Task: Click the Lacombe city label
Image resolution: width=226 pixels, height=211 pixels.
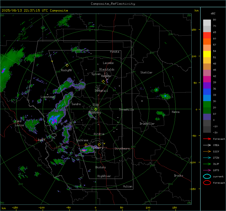Action: [108, 63]
